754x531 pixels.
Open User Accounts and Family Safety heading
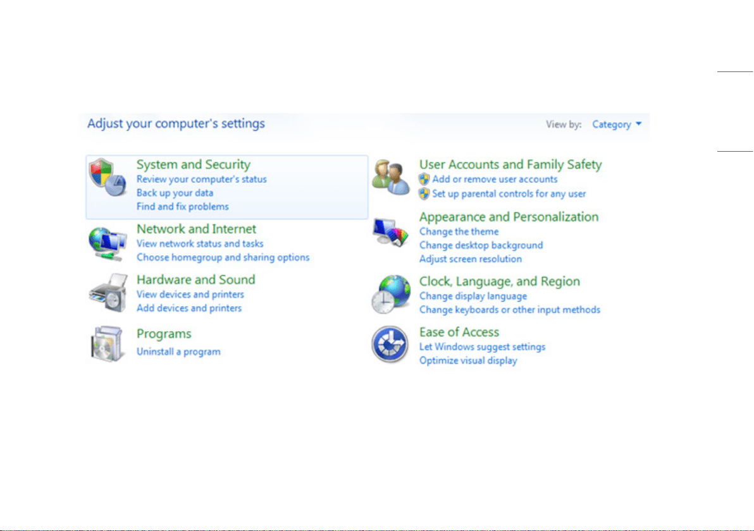coord(510,164)
